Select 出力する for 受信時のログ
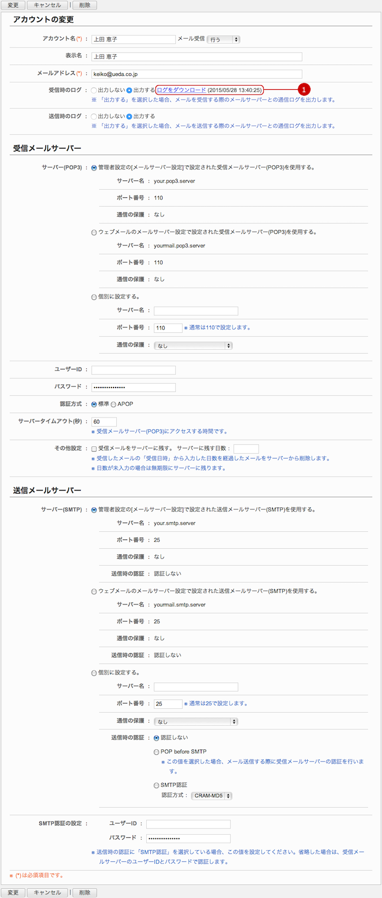The width and height of the screenshot is (382, 898). coord(129,90)
